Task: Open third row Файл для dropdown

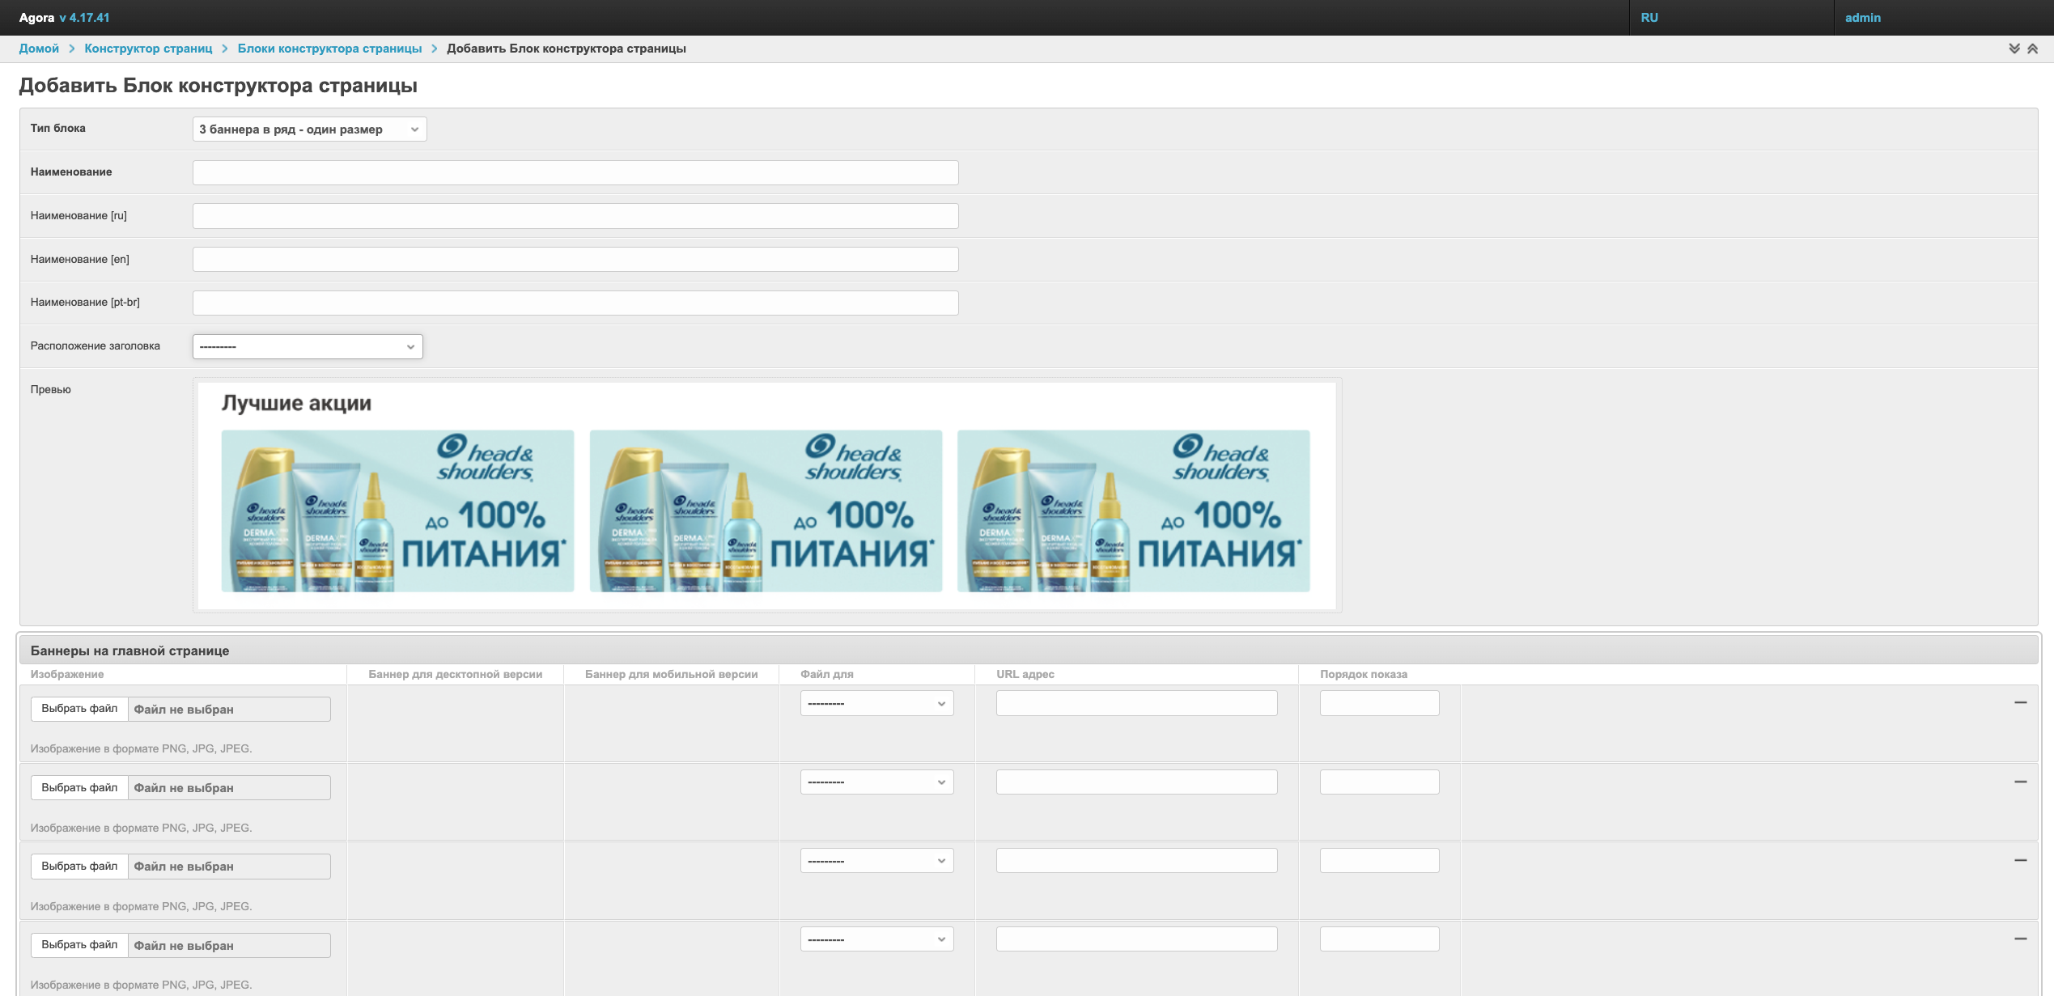Action: pyautogui.click(x=876, y=861)
